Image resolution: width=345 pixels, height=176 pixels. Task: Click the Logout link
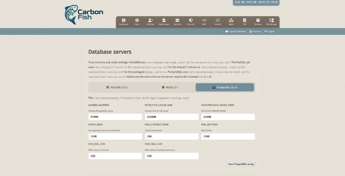tap(269, 31)
